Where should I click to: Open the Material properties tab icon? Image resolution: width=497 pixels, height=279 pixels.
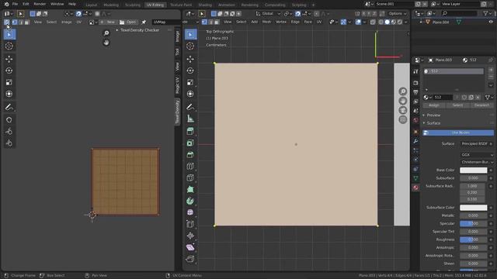(415, 188)
